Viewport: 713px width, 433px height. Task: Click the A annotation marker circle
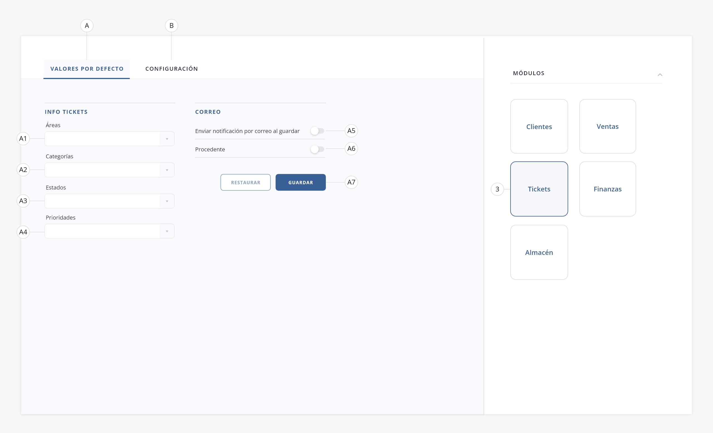[87, 26]
